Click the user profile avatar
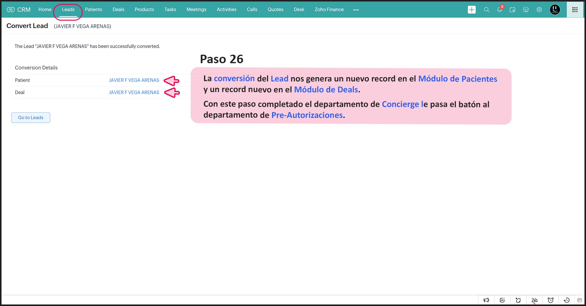 click(555, 10)
